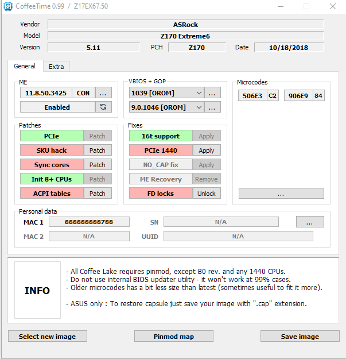This screenshot has height=359, width=346.
Task: Click the 16t support green label
Action: [161, 136]
